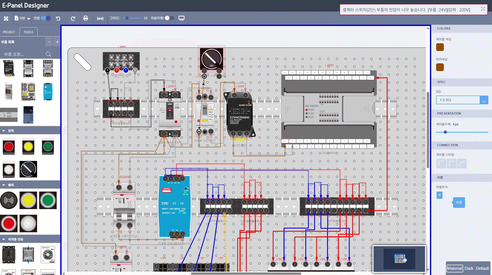Click the search magnifier in parts list

coord(48,54)
